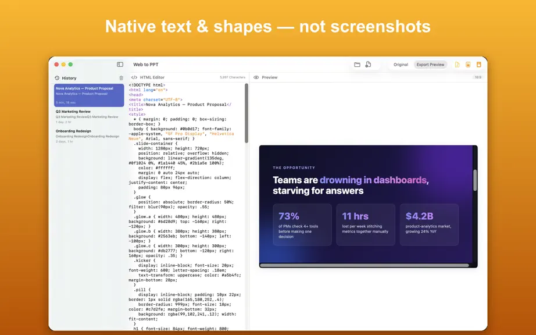Click the HTML Editor code brackets icon
Viewport: 536px width, 335px height.
[134, 77]
